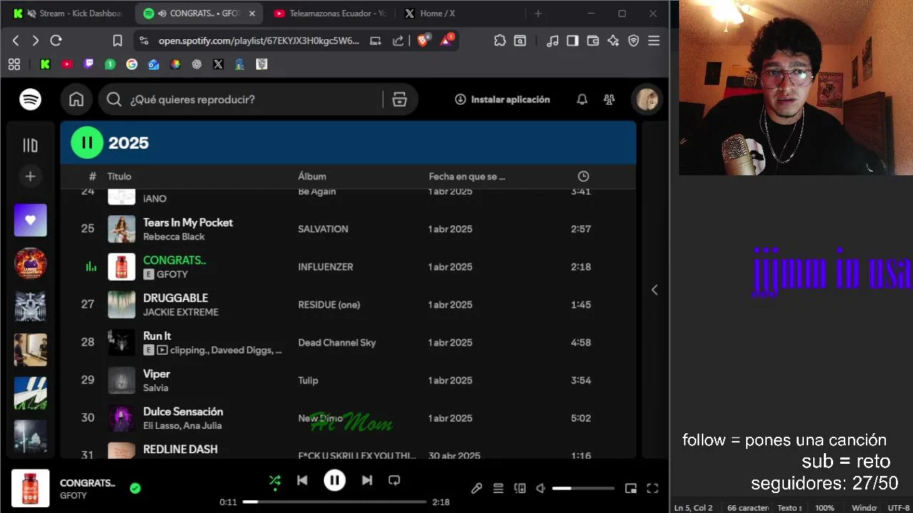Create a playlist with the plus icon
The width and height of the screenshot is (913, 513).
[x=30, y=176]
